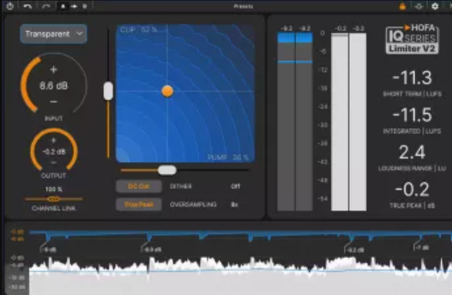Copy A to B with arrow icon
Screen dimensions: 452x295
(x=74, y=7)
